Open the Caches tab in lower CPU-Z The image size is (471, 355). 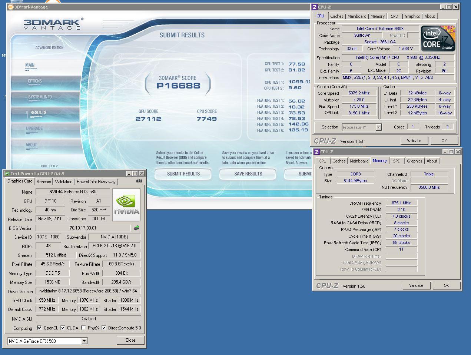click(x=339, y=161)
